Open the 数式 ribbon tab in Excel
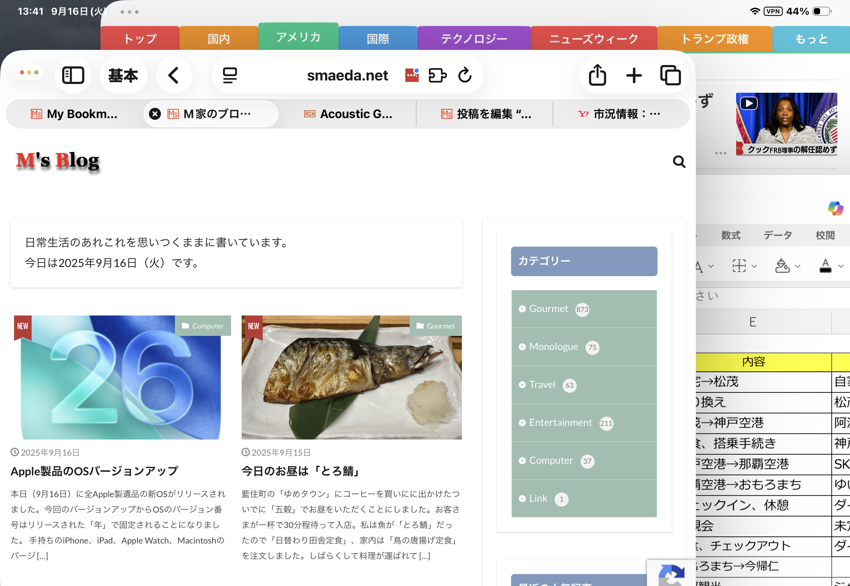 [731, 235]
